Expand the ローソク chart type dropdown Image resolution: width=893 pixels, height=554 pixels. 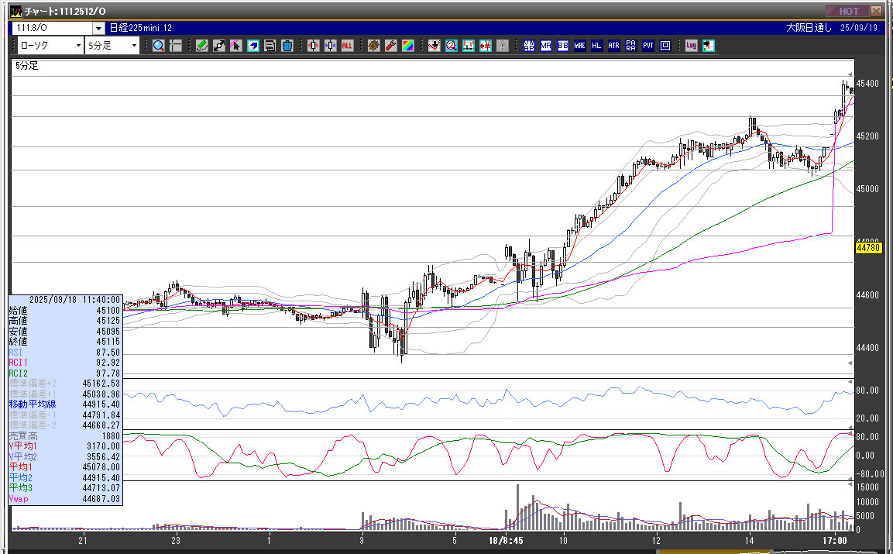coord(78,46)
